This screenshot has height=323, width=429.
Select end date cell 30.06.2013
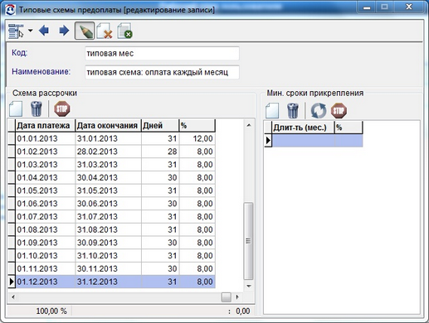(x=108, y=204)
